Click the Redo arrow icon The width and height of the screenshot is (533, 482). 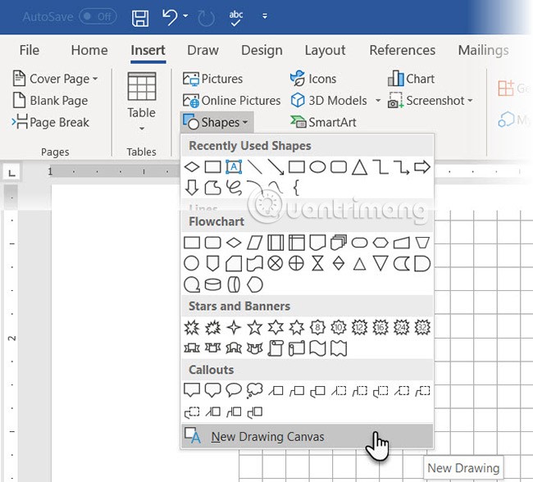(206, 18)
